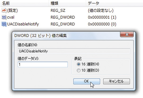Select the 0x00000001 (1) data cell

(x=102, y=17)
